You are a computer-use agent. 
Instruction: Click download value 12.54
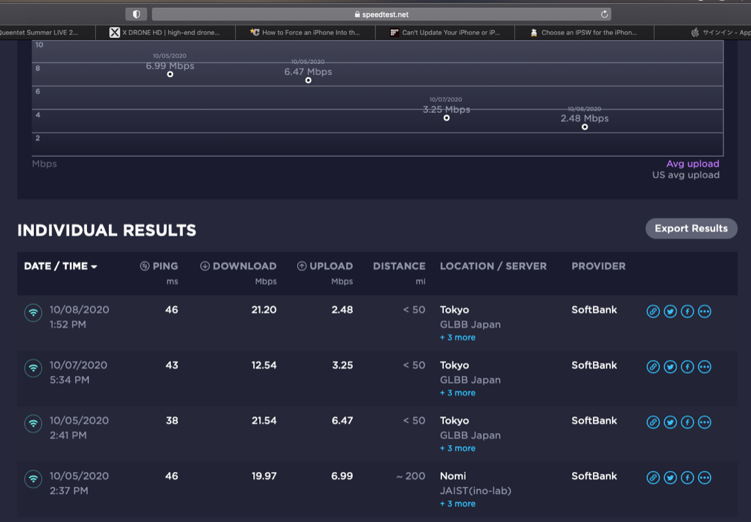[x=264, y=365]
